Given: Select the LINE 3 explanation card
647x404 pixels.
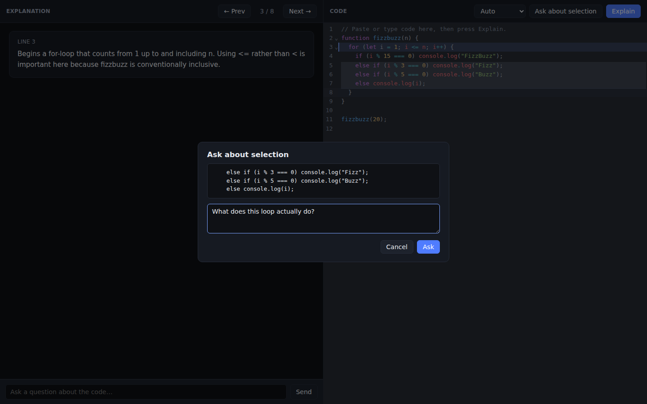Looking at the screenshot, I should pyautogui.click(x=161, y=54).
